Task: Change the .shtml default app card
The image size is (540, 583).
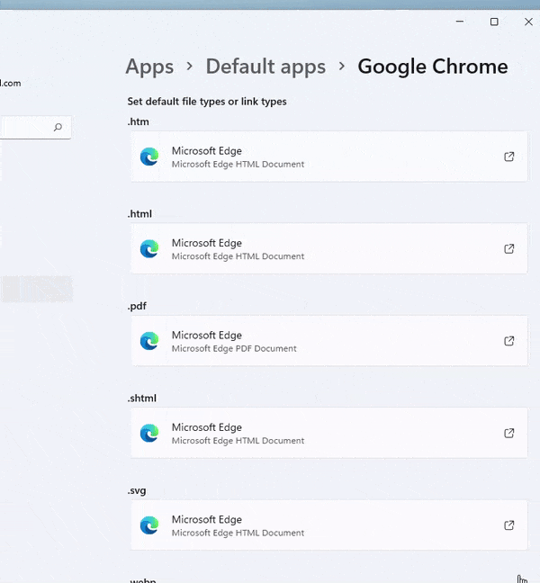Action: 329,433
